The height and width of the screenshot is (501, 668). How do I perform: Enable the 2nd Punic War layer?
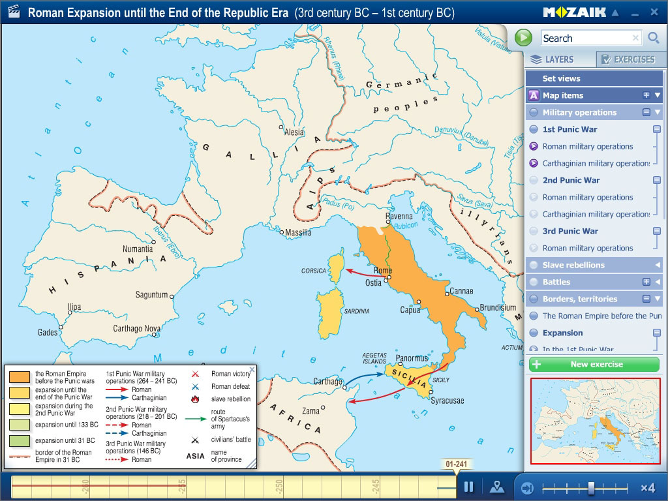coord(534,180)
